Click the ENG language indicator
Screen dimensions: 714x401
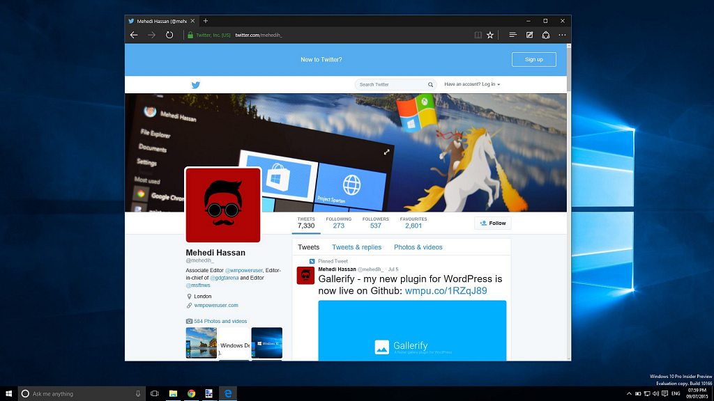point(676,394)
